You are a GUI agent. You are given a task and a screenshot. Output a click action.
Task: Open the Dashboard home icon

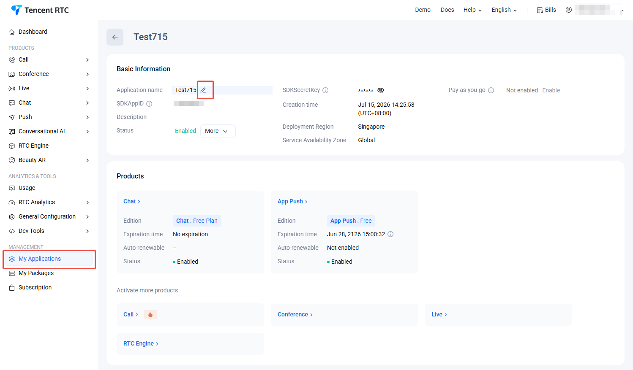point(12,32)
